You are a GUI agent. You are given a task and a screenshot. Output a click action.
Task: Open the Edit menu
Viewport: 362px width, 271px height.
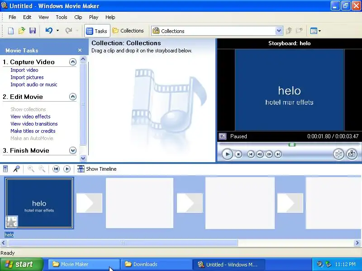27,17
